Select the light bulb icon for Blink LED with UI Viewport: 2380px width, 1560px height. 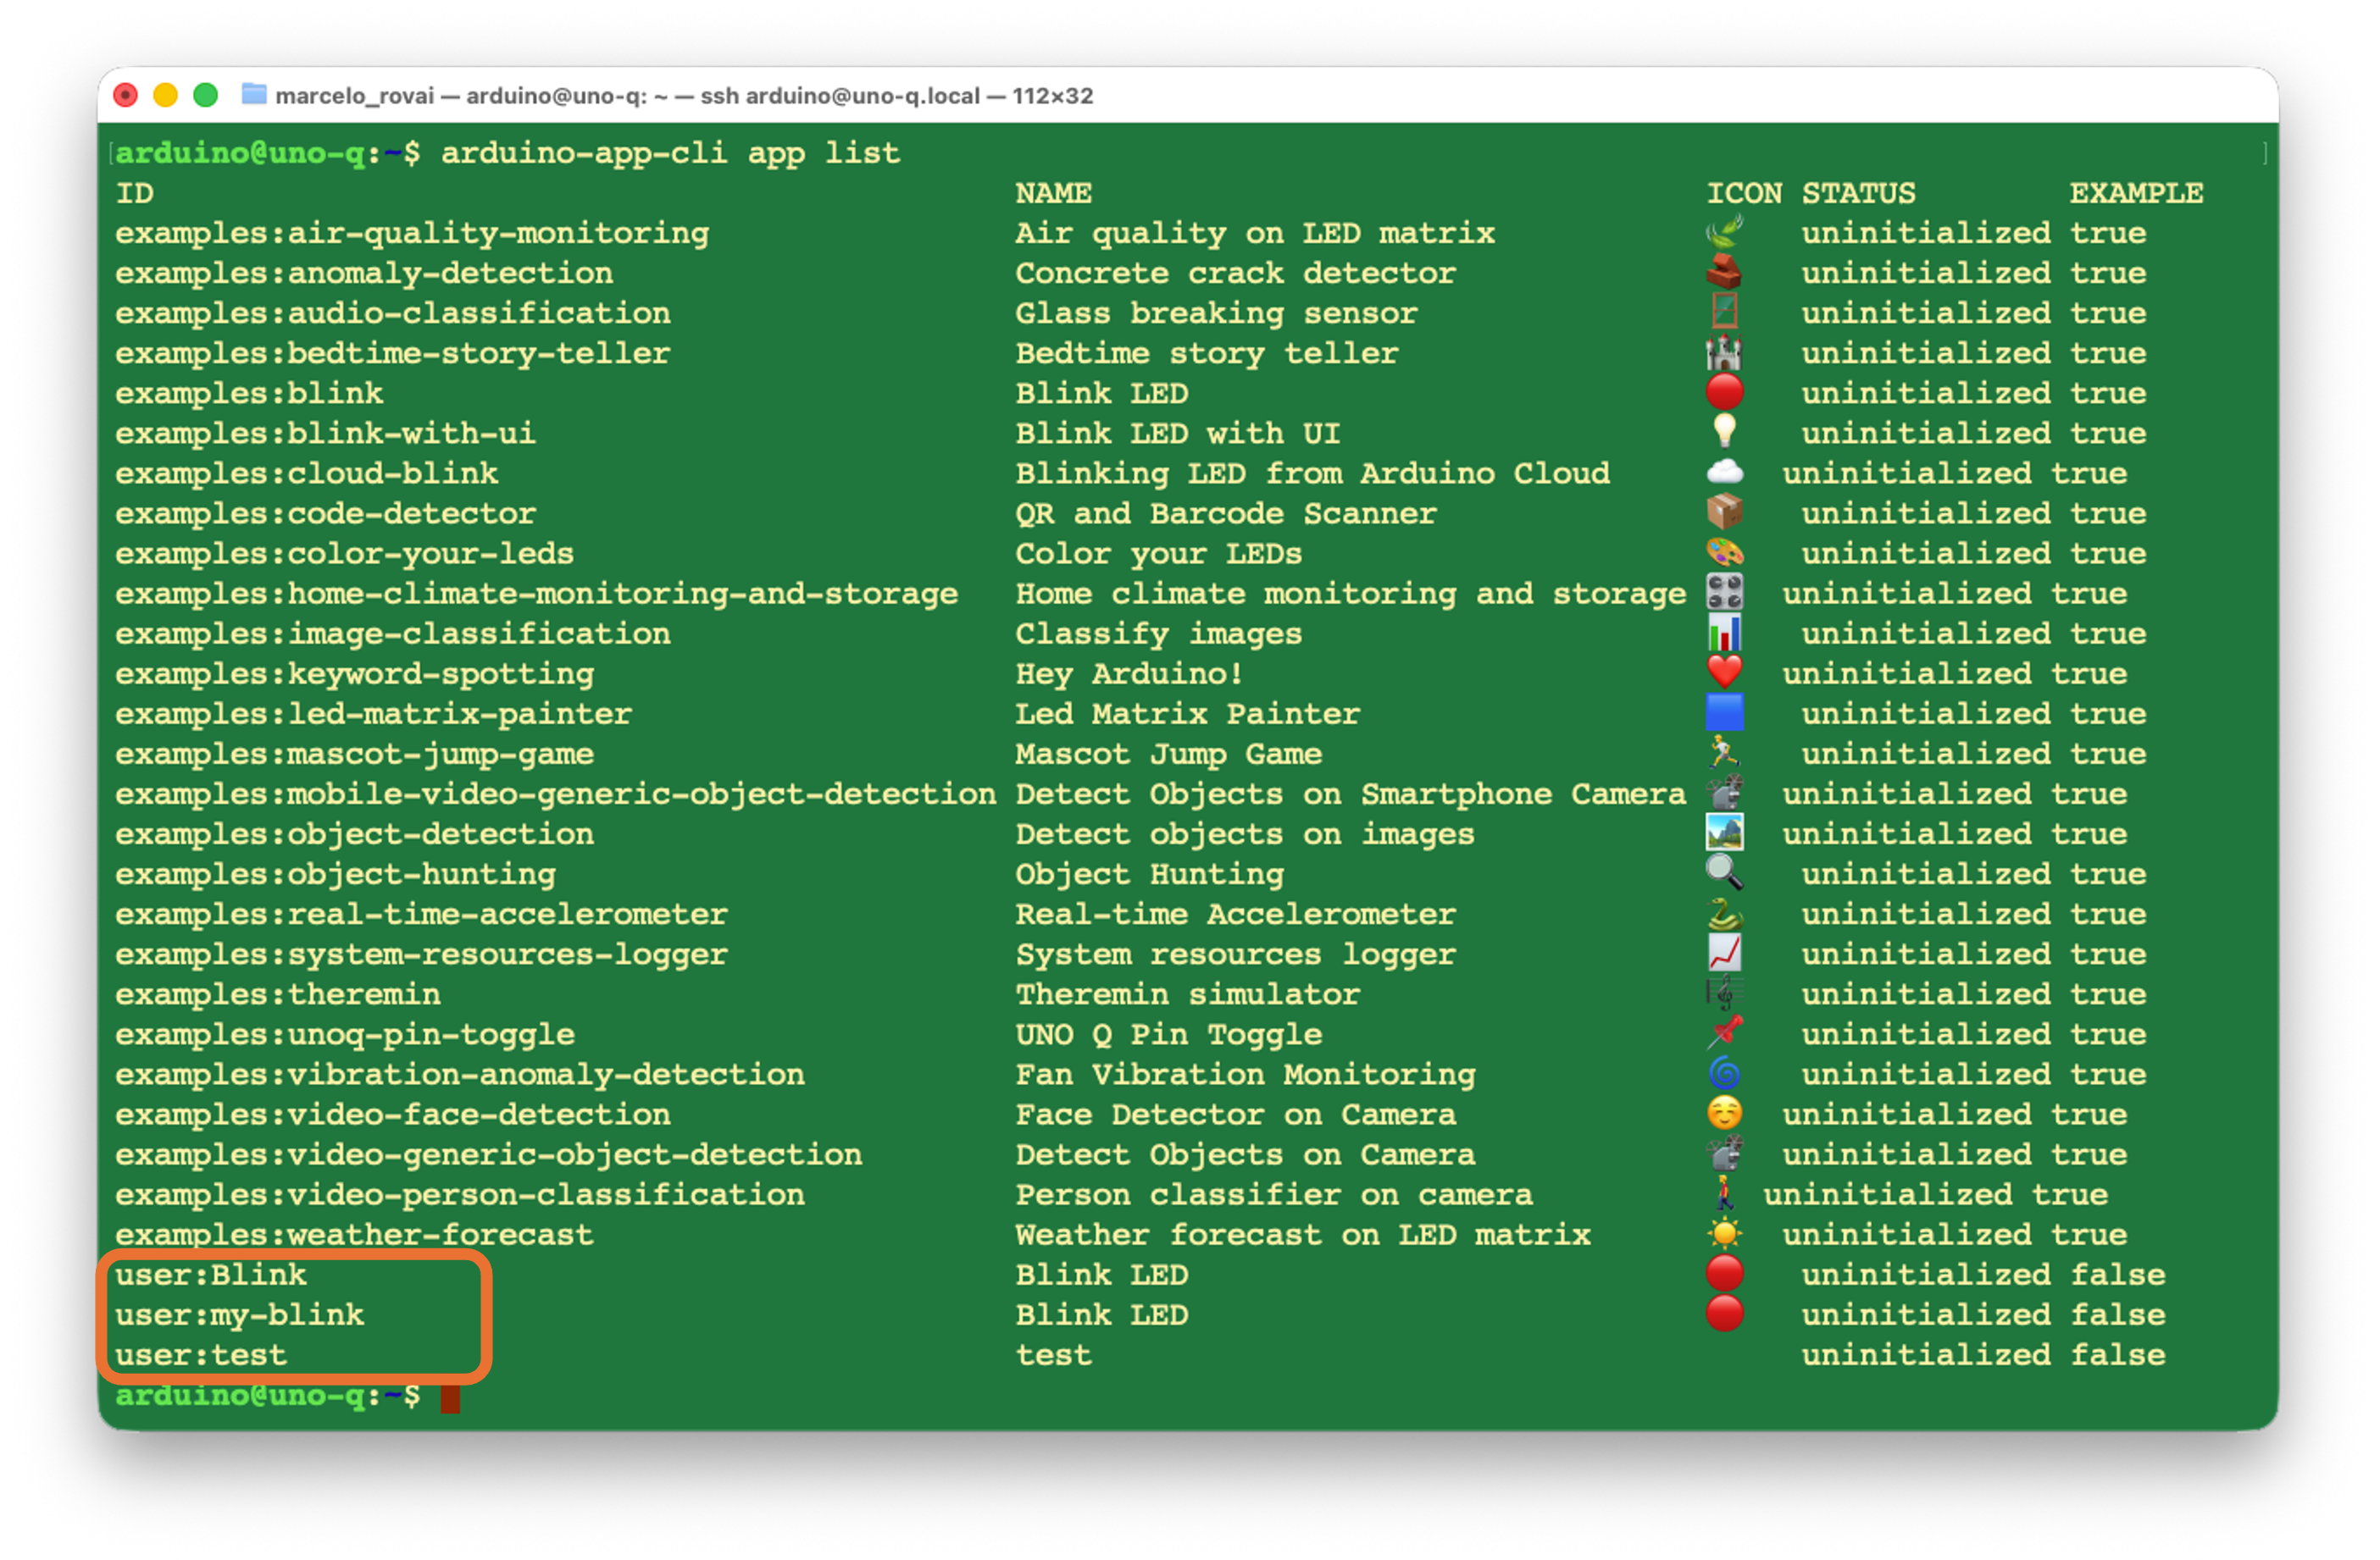coord(1724,433)
